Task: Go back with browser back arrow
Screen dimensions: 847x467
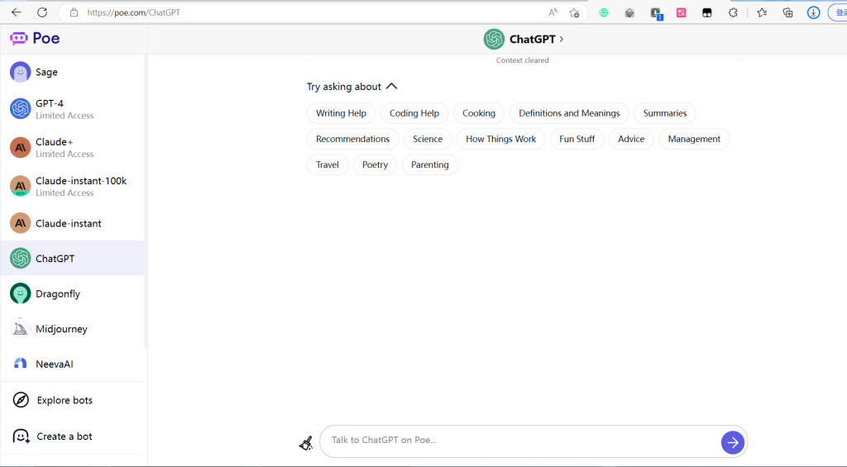Action: (17, 12)
